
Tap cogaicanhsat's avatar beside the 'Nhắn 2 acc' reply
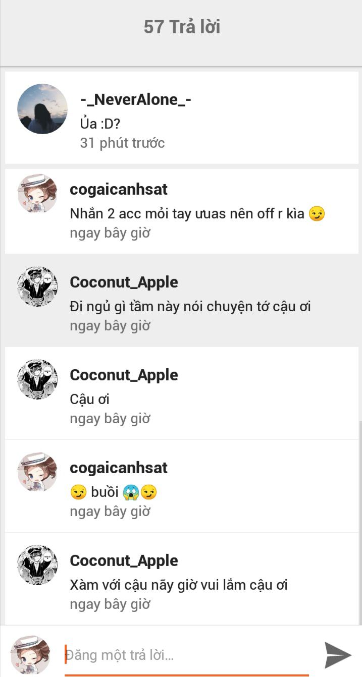coord(37,194)
